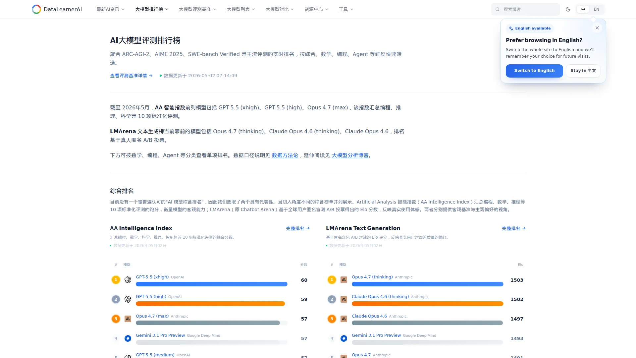Screen dimensions: 636x358
Task: Click OpenAI icon beside GPT-5.5 (xhigh)
Action: [128, 280]
